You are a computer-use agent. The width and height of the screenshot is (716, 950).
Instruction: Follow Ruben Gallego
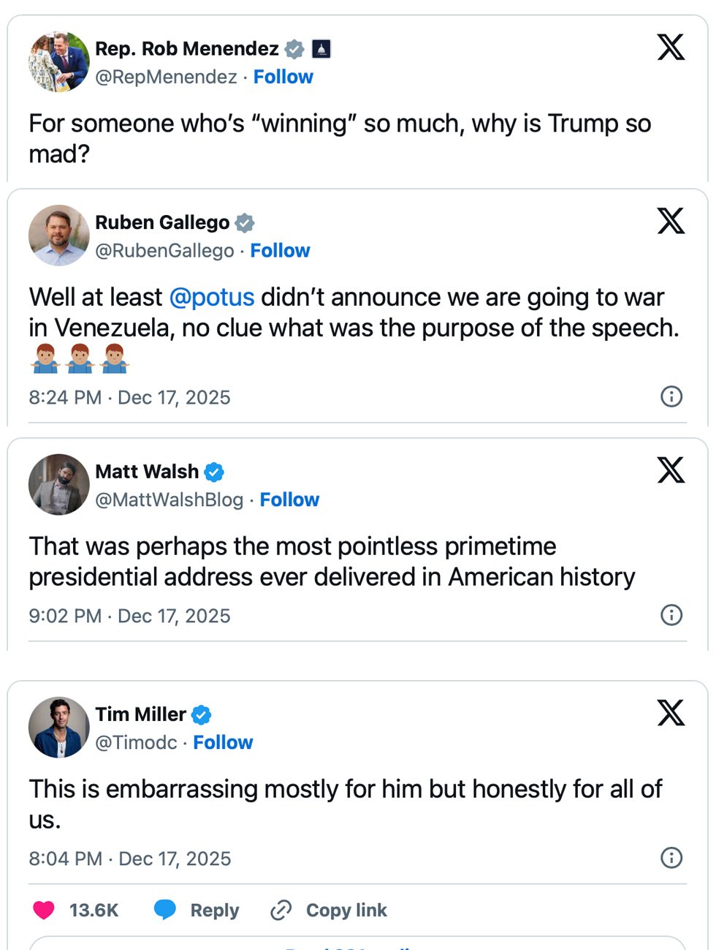point(280,251)
